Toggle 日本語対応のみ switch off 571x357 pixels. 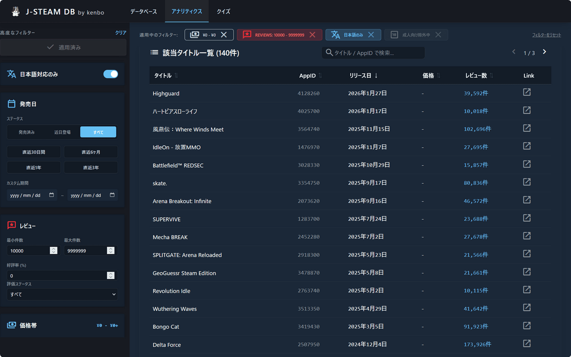(x=110, y=74)
